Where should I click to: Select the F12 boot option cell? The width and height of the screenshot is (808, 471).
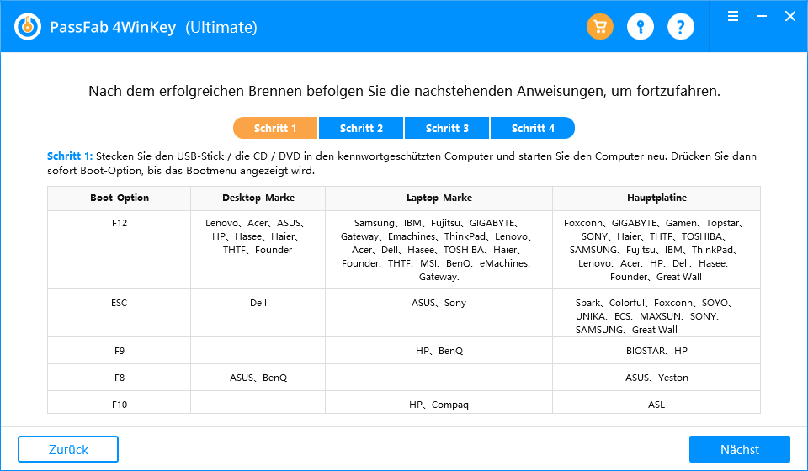click(x=119, y=250)
